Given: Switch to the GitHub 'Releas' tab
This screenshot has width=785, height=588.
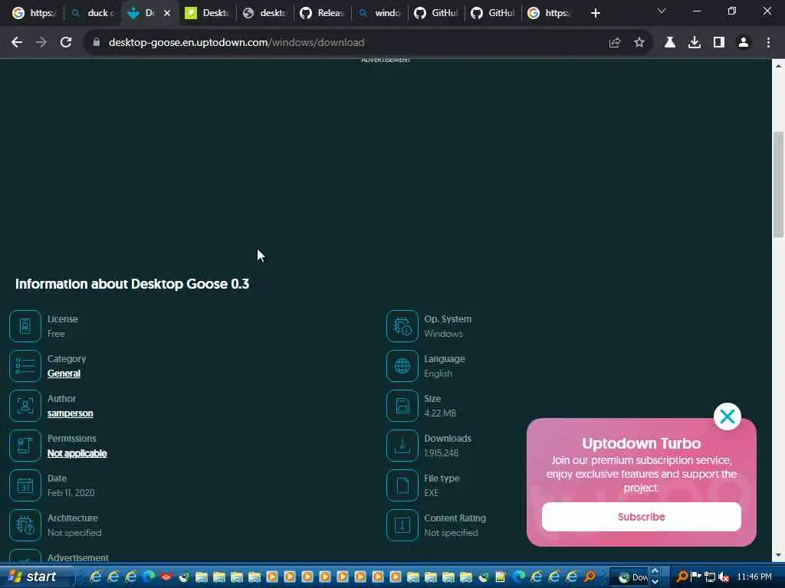Looking at the screenshot, I should point(322,13).
